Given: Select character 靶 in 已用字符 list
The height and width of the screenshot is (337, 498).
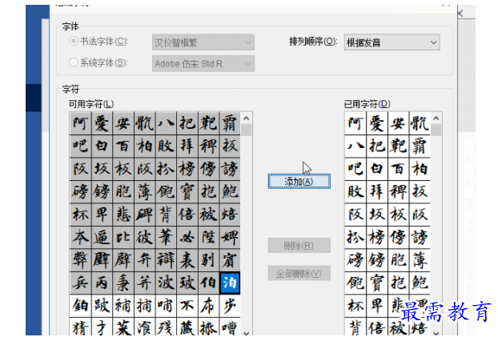Looking at the screenshot, I should click(398, 146).
